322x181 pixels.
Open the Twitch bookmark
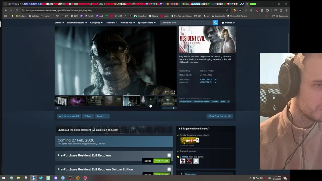89,16
